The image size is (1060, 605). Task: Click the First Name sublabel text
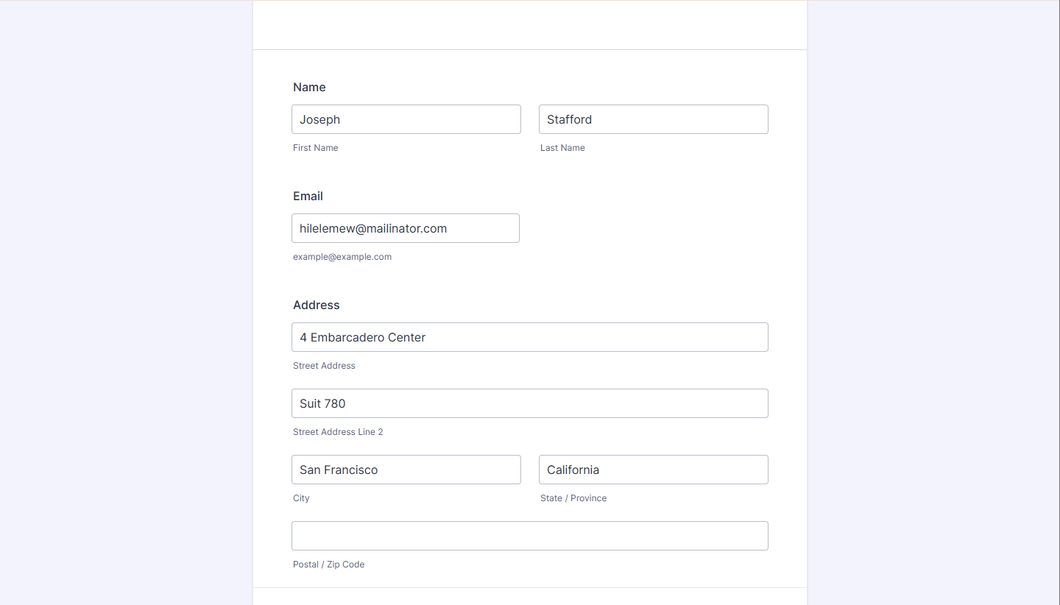pyautogui.click(x=316, y=148)
